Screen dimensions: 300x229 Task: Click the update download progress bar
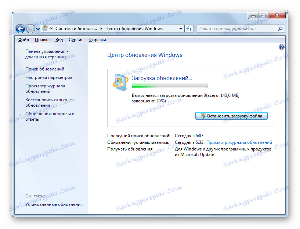pos(170,86)
